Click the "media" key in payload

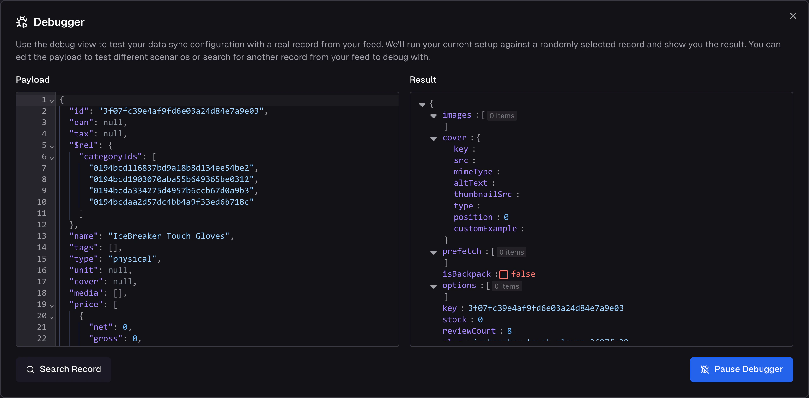tap(86, 293)
